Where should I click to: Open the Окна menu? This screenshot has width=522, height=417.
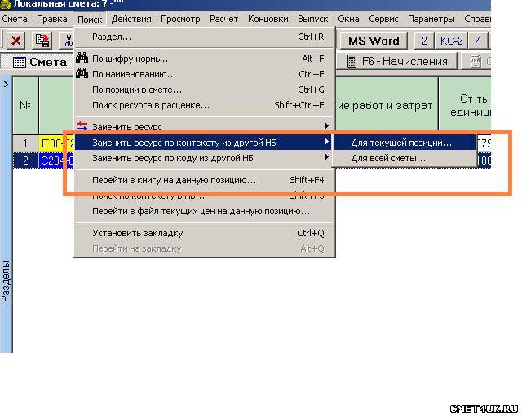348,20
